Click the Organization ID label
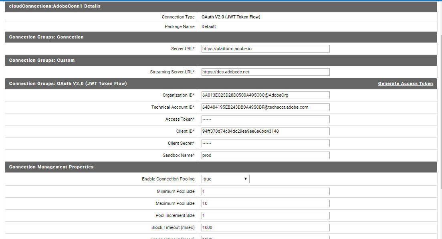The height and width of the screenshot is (239, 442). [178, 95]
